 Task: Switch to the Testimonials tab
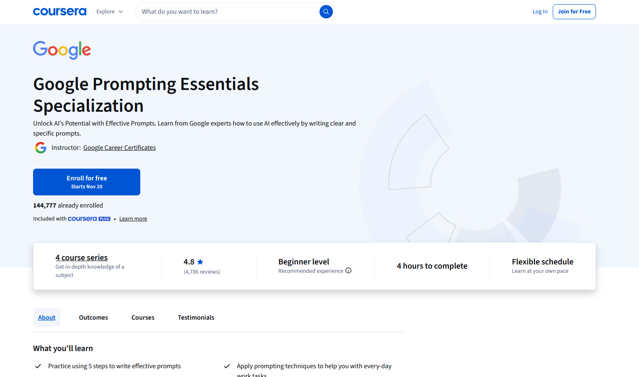tap(196, 318)
